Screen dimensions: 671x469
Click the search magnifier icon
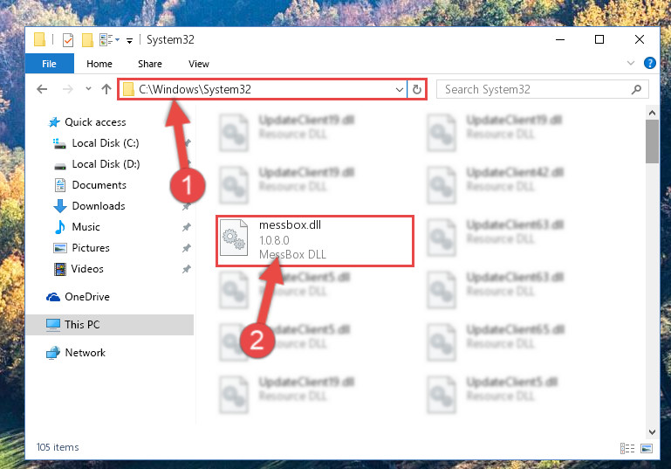click(x=636, y=89)
